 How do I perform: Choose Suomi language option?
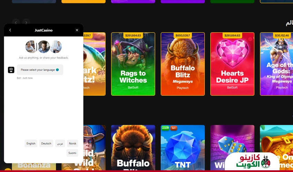72,153
